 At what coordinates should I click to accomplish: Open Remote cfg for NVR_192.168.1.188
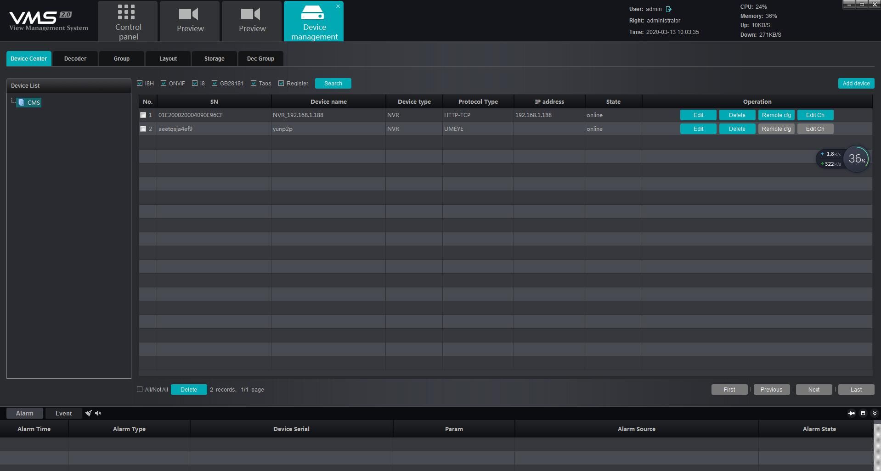coord(776,115)
